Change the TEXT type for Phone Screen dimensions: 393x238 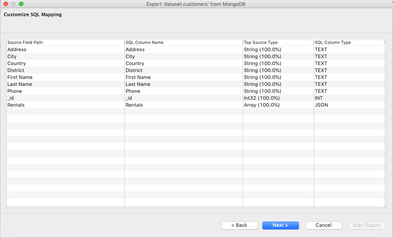tap(349, 91)
